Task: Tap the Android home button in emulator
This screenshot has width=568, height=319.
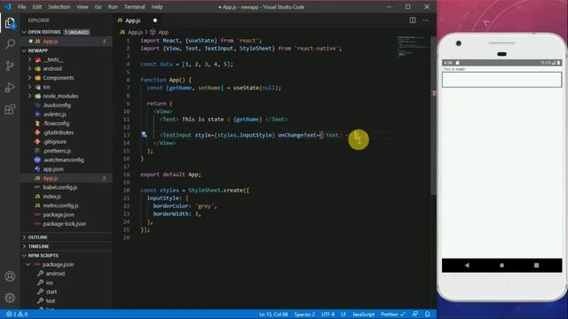Action: (501, 265)
